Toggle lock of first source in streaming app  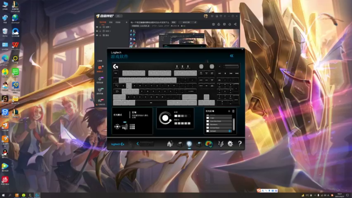tap(100, 27)
